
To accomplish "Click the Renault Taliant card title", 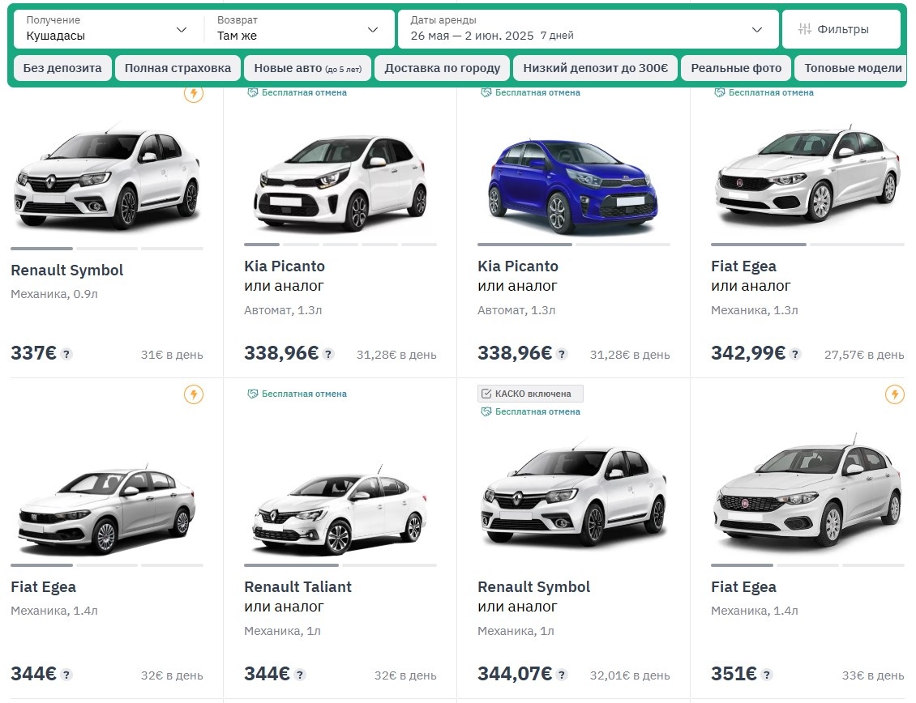I will (297, 586).
